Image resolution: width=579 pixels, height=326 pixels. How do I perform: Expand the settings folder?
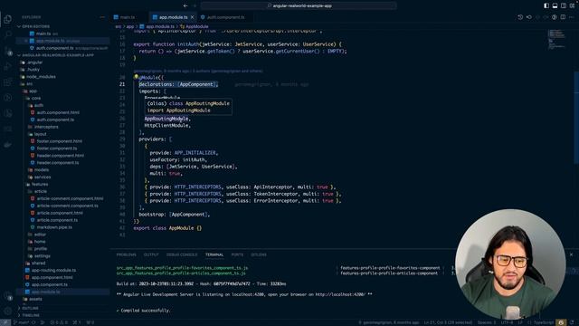[42, 255]
